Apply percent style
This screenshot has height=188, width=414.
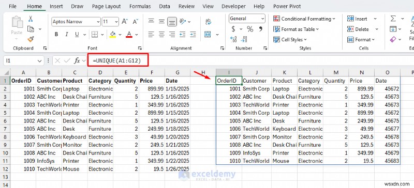pyautogui.click(x=250, y=29)
